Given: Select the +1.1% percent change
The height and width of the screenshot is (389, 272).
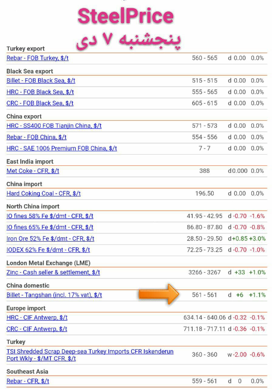Looking at the screenshot, I should [x=257, y=295].
